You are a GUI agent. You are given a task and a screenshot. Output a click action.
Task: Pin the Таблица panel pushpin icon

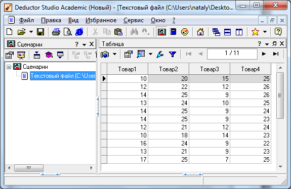point(274,44)
